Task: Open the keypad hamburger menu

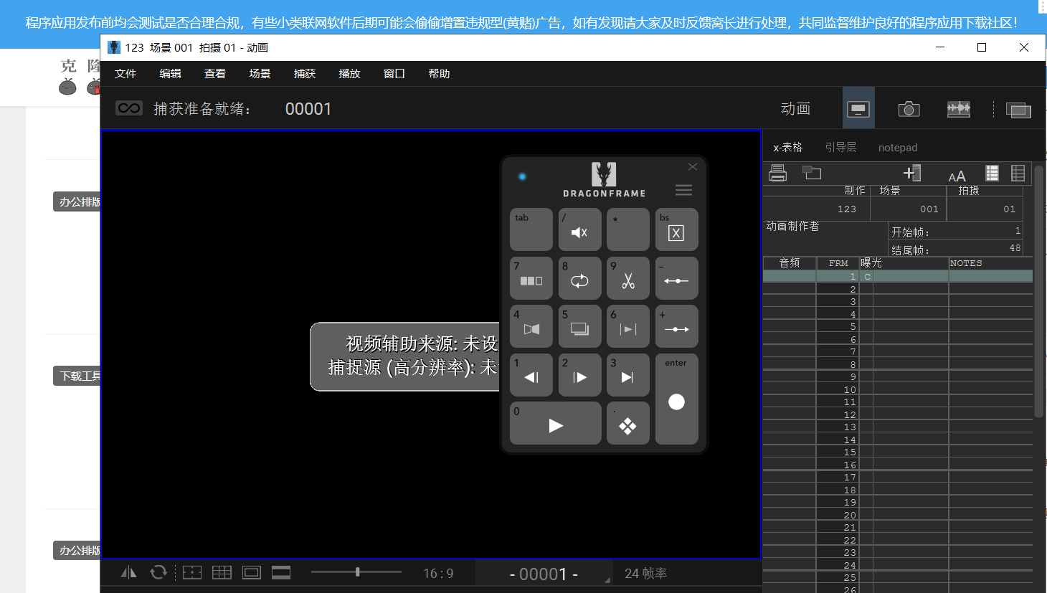Action: 683,190
